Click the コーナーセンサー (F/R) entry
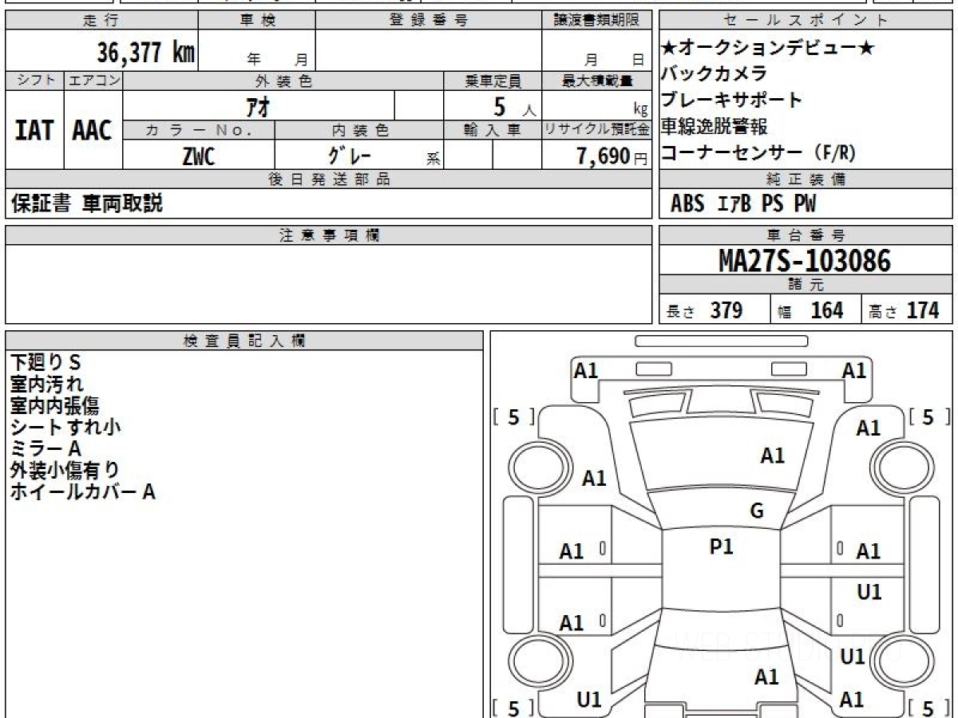Screen dimensions: 958x718 (758, 153)
